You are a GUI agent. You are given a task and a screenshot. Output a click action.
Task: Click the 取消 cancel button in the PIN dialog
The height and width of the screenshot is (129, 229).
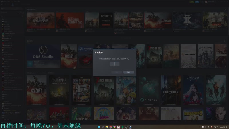pos(129,72)
